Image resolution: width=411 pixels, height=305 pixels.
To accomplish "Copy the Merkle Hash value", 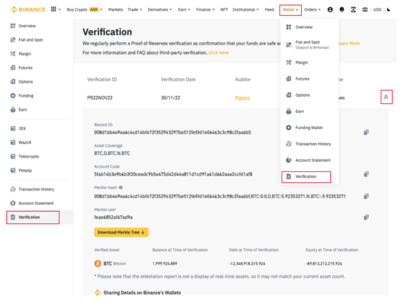I will [366, 196].
